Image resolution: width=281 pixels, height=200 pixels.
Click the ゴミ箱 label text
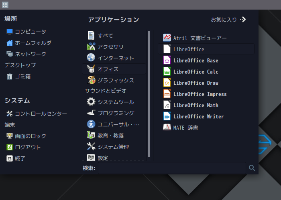pyautogui.click(x=23, y=76)
